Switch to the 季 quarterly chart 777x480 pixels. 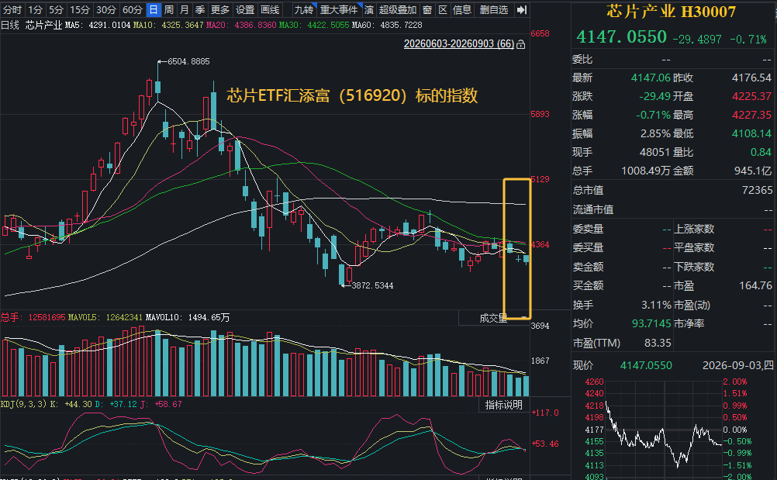point(200,9)
